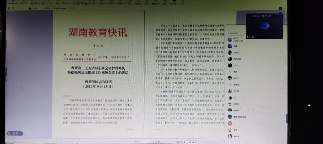Open a new tab with the plus button

(74, 9)
